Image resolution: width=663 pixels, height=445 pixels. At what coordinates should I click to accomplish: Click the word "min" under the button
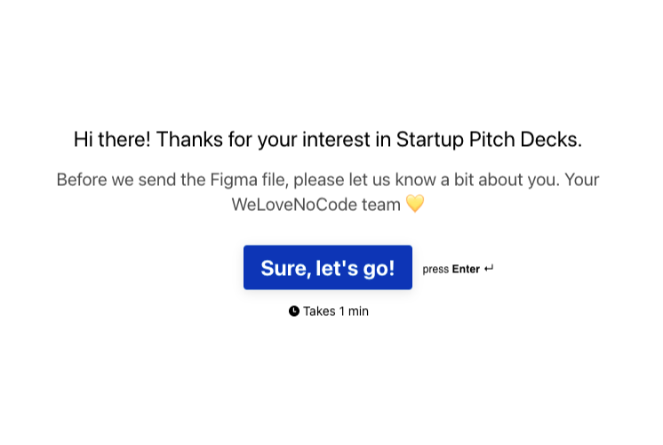click(x=358, y=311)
